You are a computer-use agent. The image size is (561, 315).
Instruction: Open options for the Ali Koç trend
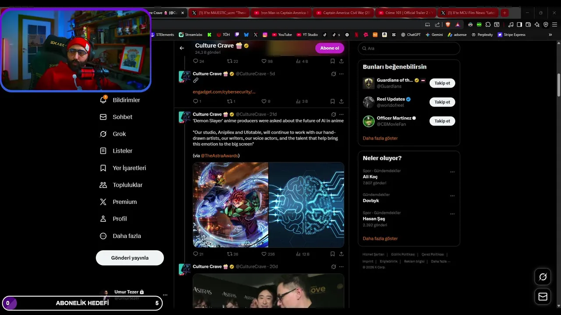pyautogui.click(x=452, y=172)
